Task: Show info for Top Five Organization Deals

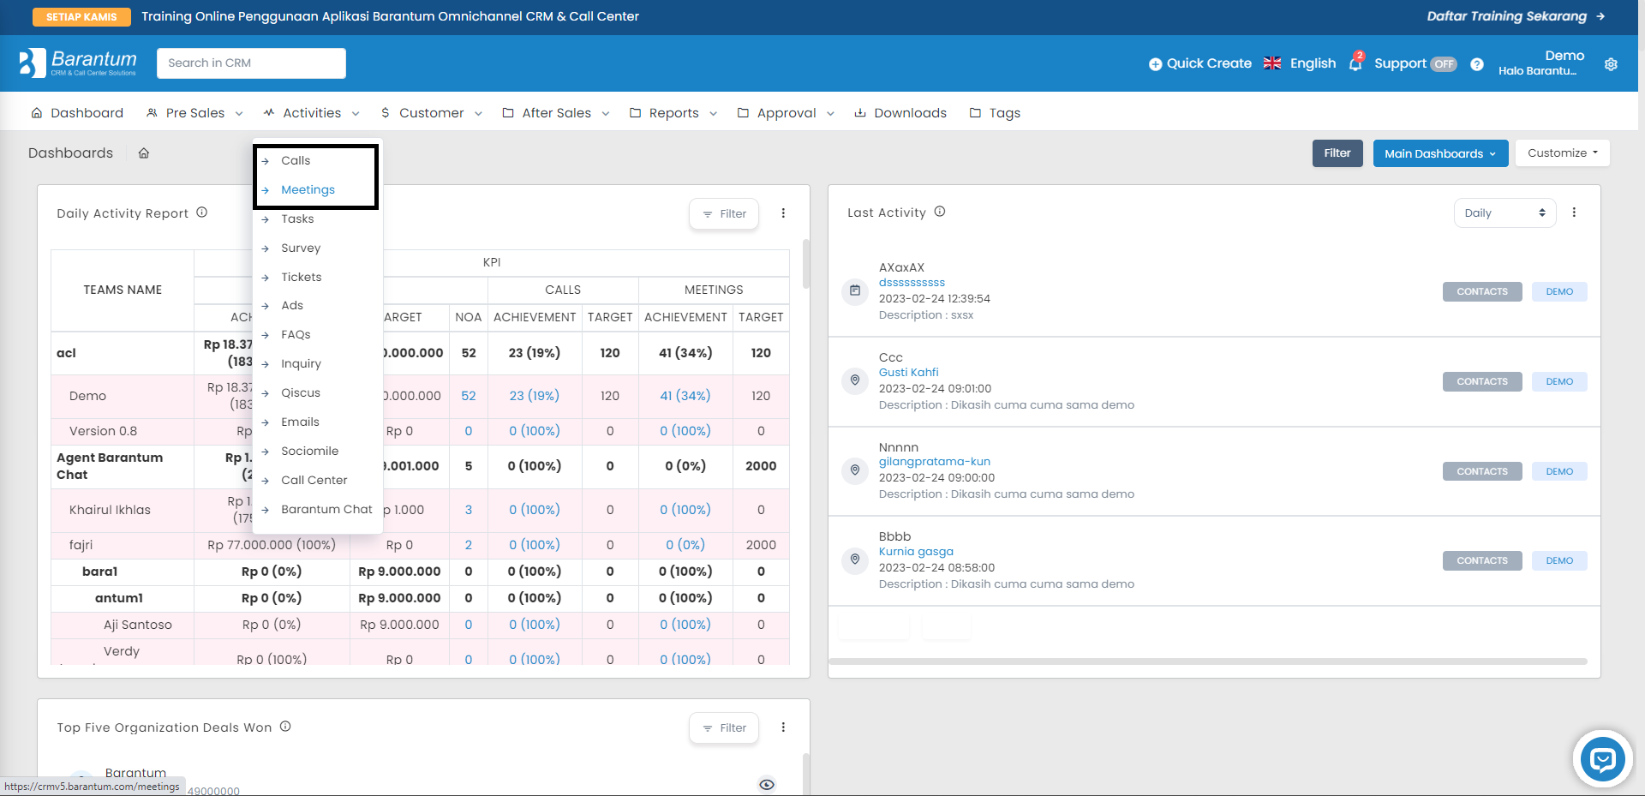Action: [x=285, y=727]
